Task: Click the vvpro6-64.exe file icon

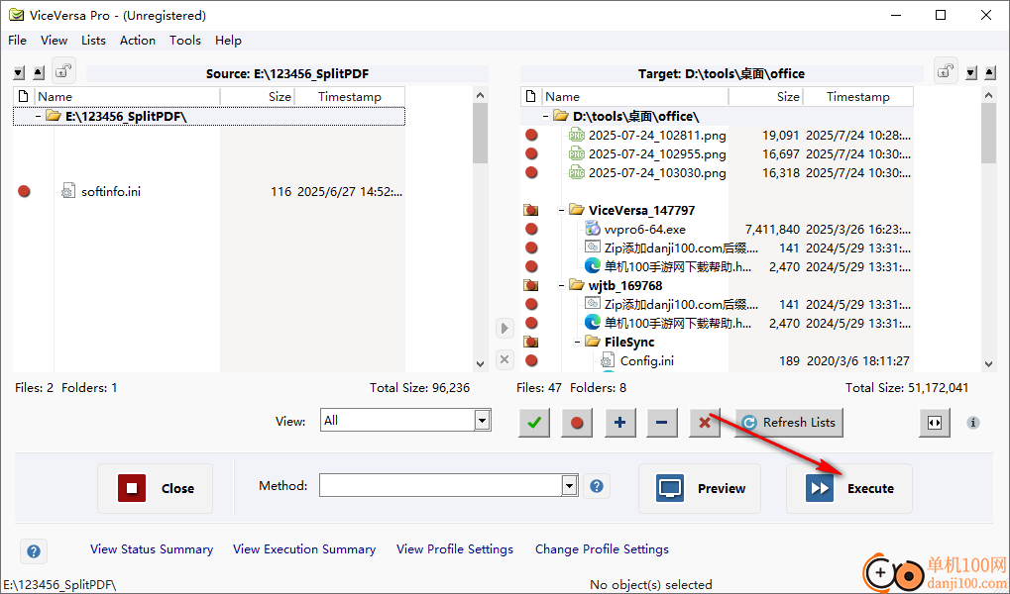Action: point(593,229)
